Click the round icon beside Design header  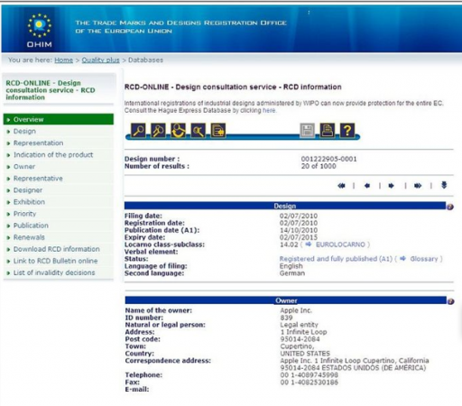tap(450, 207)
